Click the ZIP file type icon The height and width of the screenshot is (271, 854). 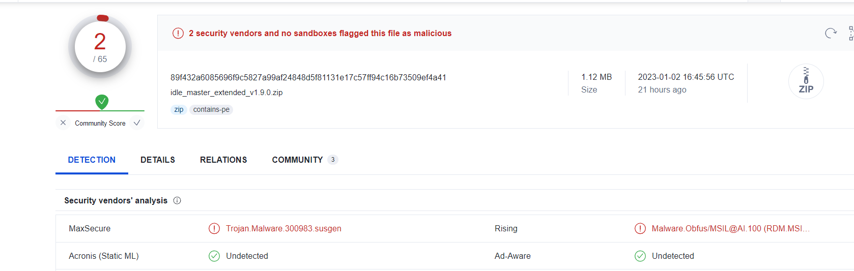pos(806,81)
